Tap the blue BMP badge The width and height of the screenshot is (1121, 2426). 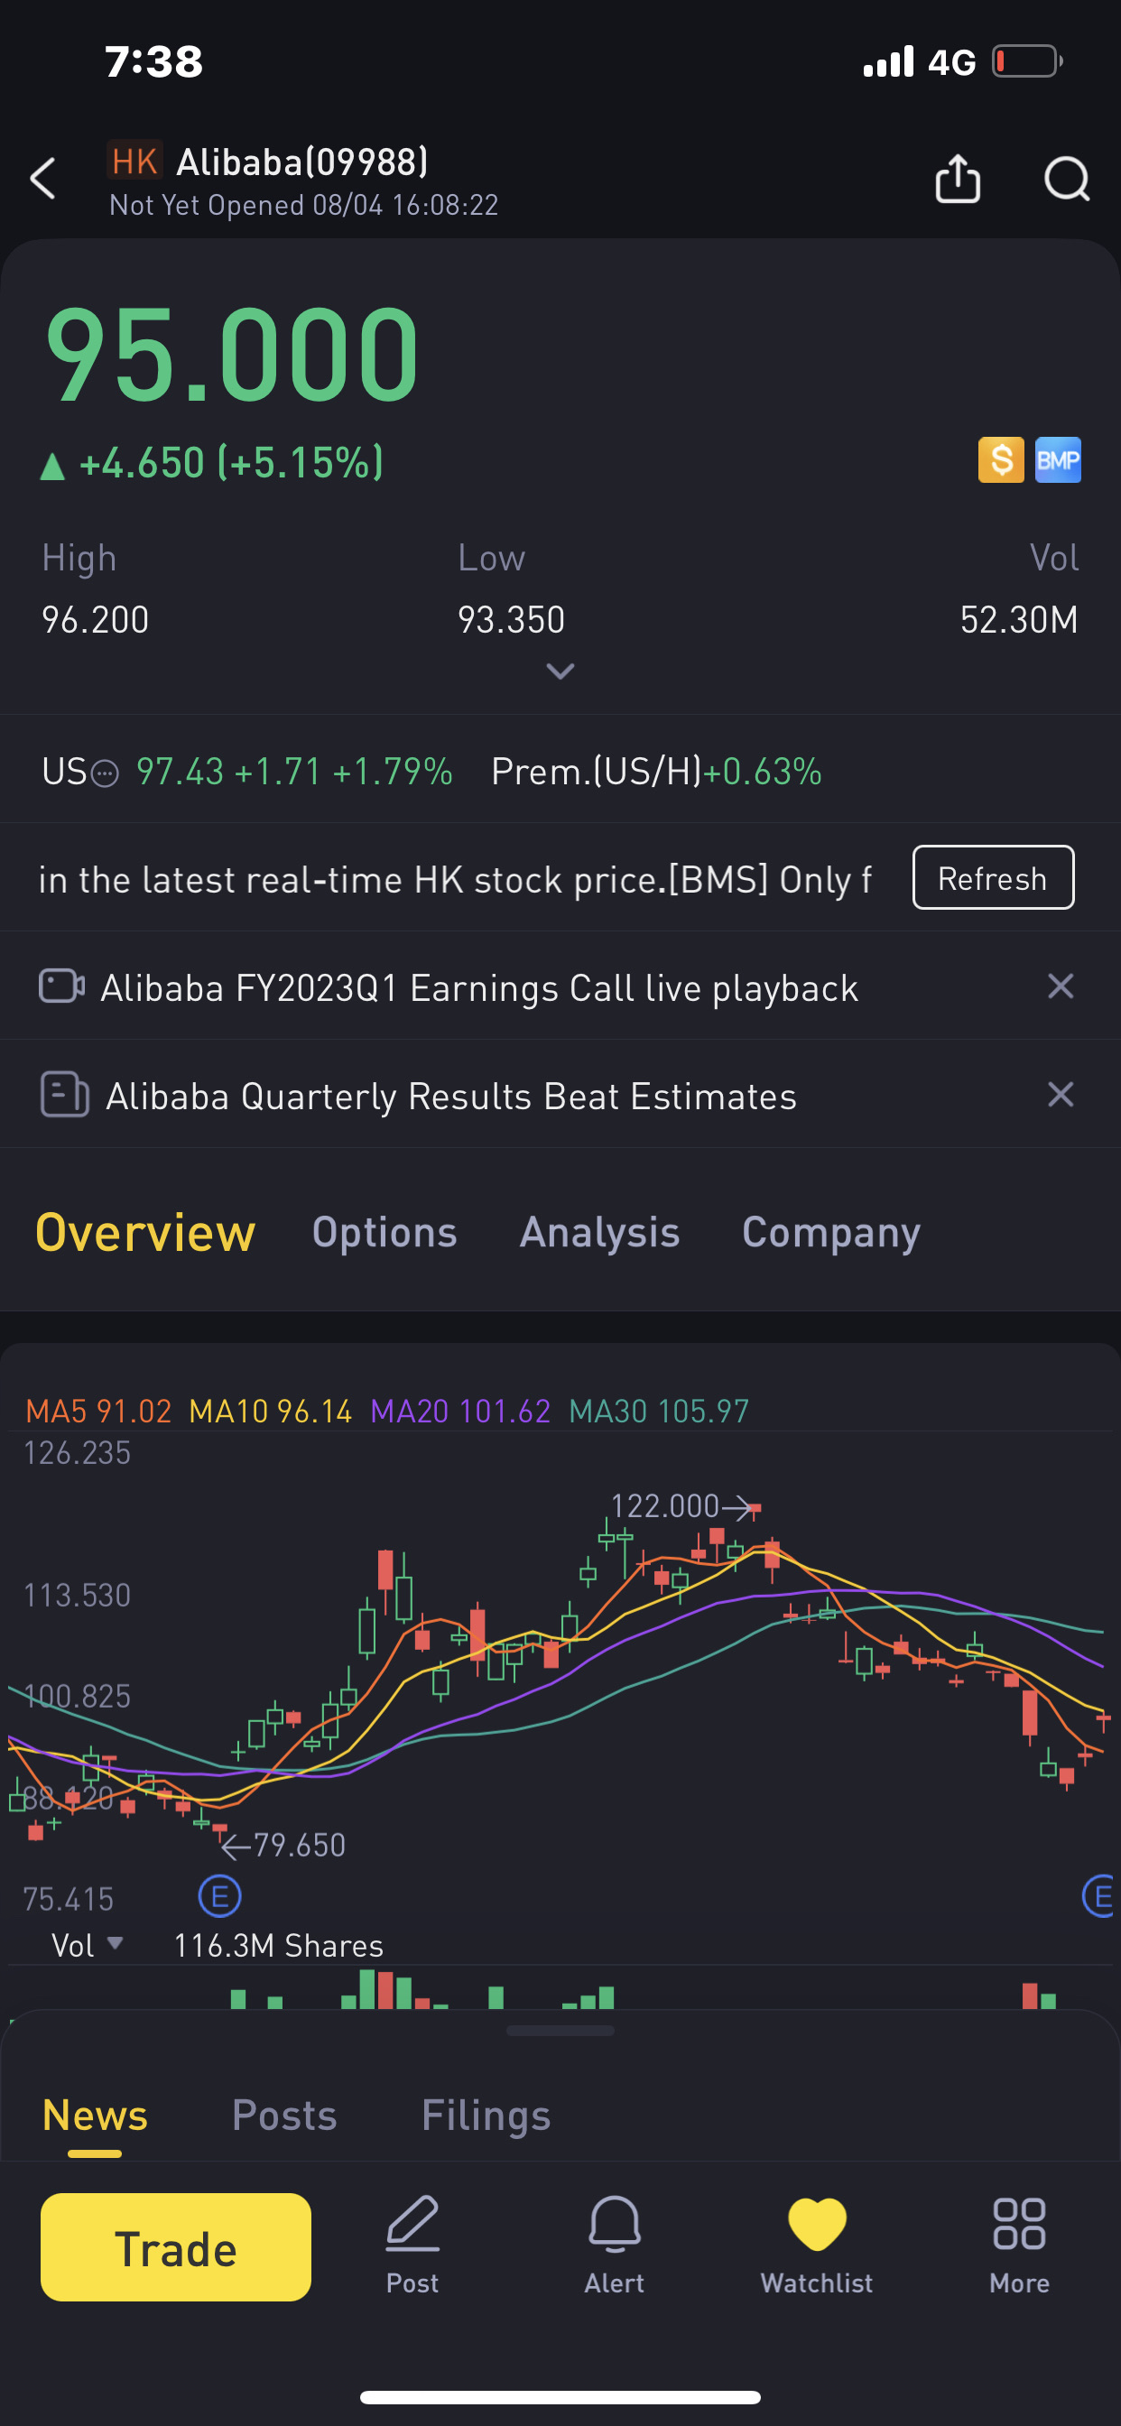[x=1058, y=460]
